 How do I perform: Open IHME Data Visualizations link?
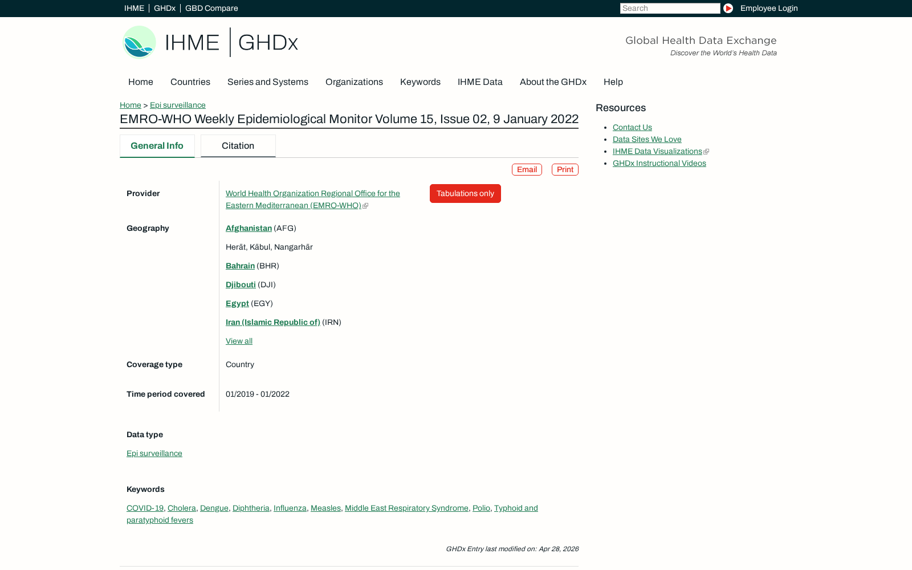tap(657, 151)
